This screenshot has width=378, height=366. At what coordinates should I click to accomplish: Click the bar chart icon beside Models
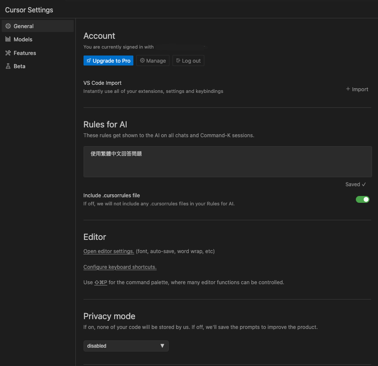pyautogui.click(x=8, y=39)
